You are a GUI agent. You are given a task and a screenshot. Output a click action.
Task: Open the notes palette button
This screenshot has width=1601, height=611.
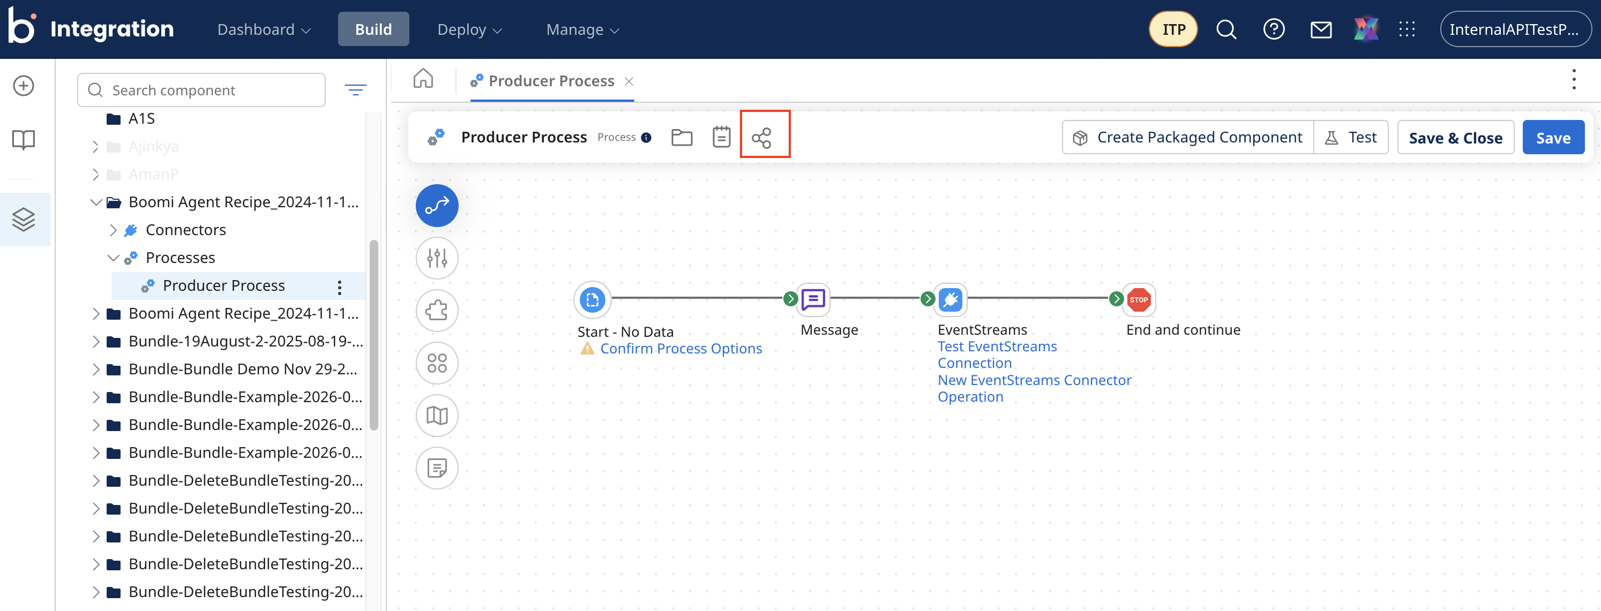pyautogui.click(x=437, y=468)
